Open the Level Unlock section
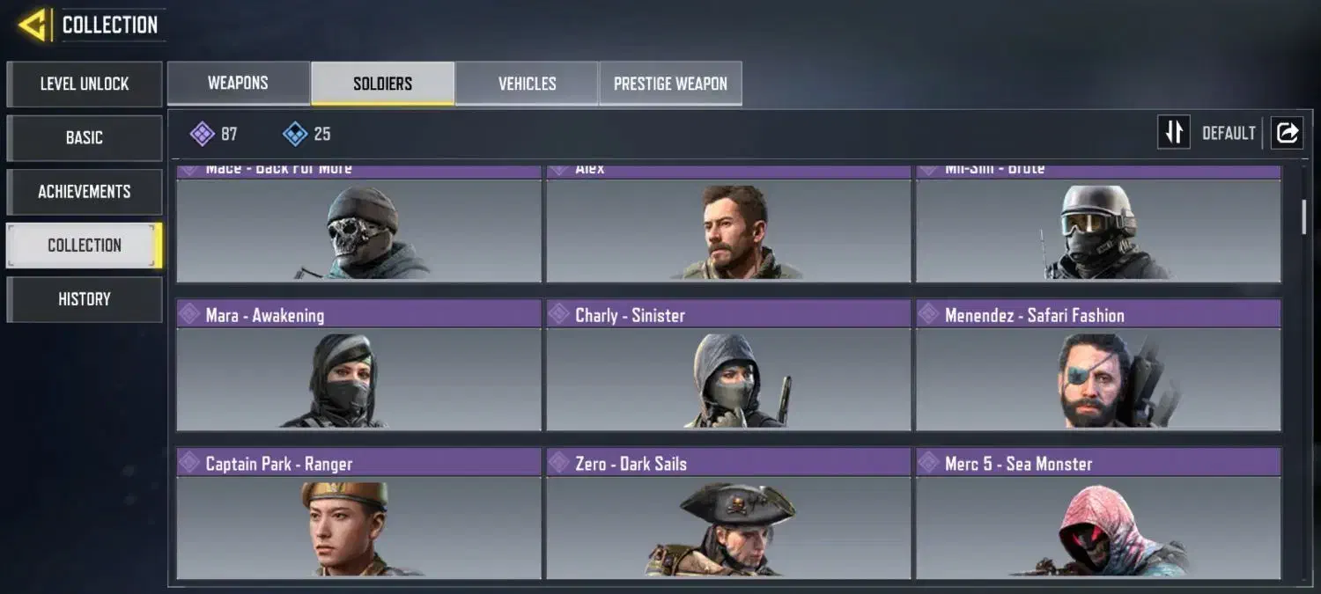Screen dimensions: 1321x594 pos(85,84)
